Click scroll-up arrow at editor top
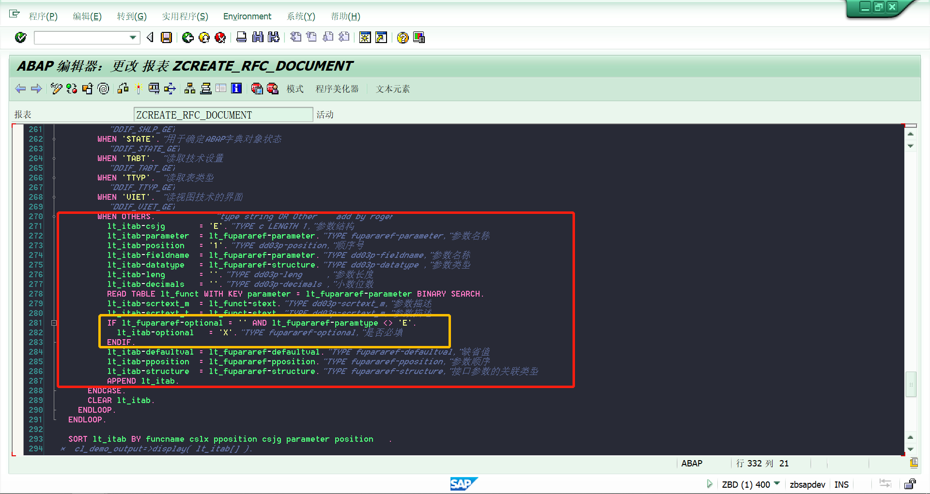 coord(911,134)
